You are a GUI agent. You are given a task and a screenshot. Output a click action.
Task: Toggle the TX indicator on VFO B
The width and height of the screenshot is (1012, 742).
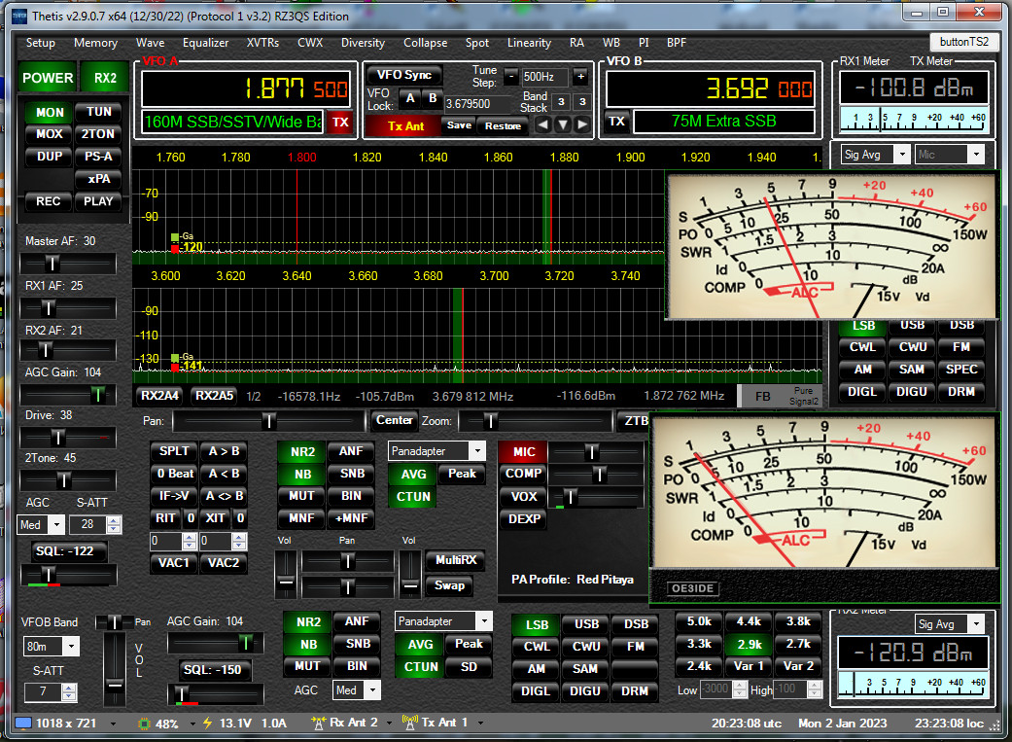point(616,121)
